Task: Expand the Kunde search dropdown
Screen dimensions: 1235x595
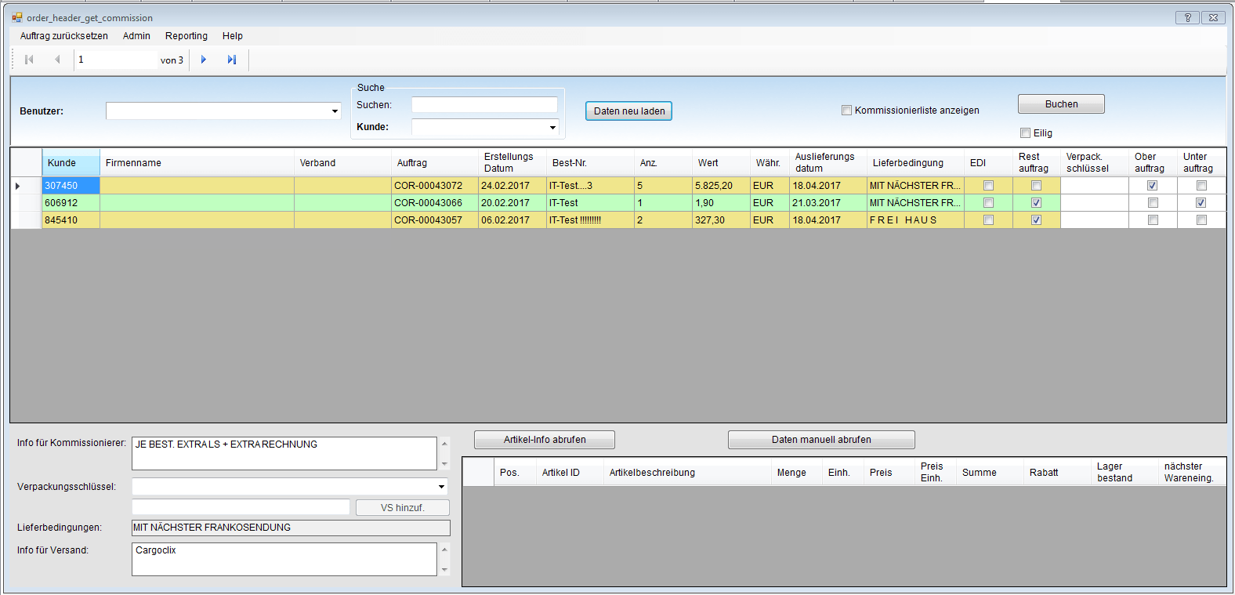Action: 552,127
